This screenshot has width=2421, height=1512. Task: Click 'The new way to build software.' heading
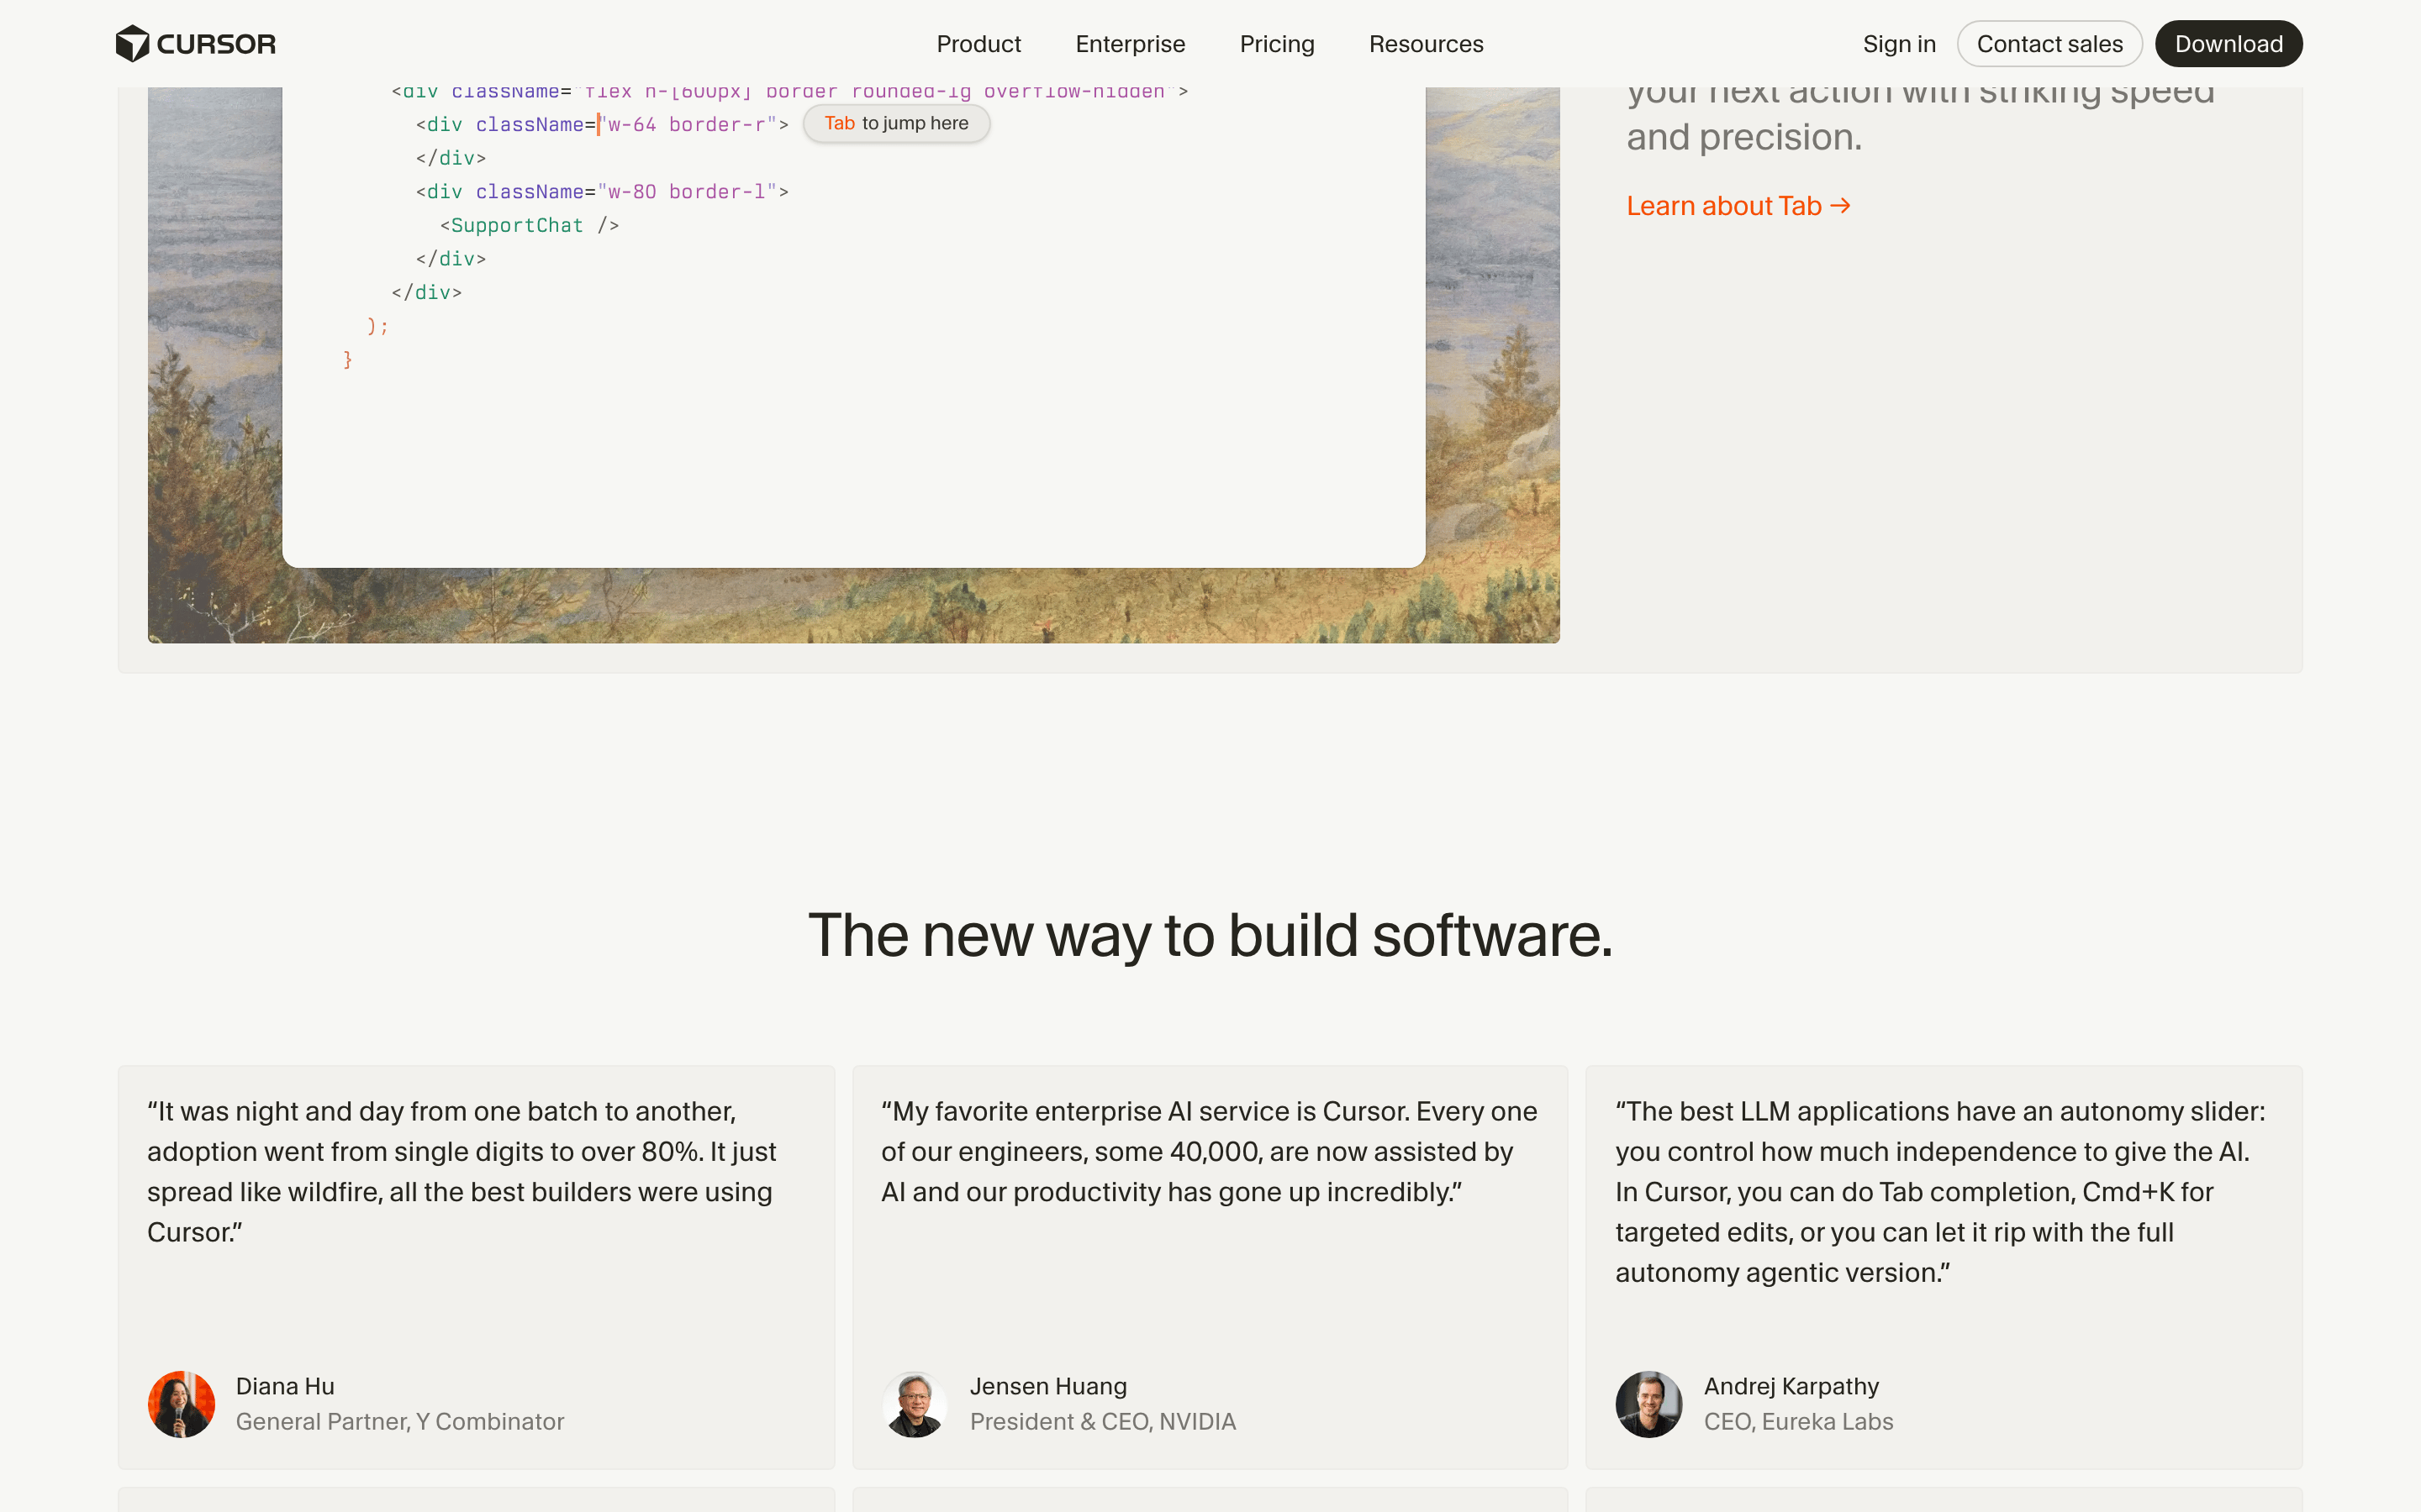point(1210,936)
